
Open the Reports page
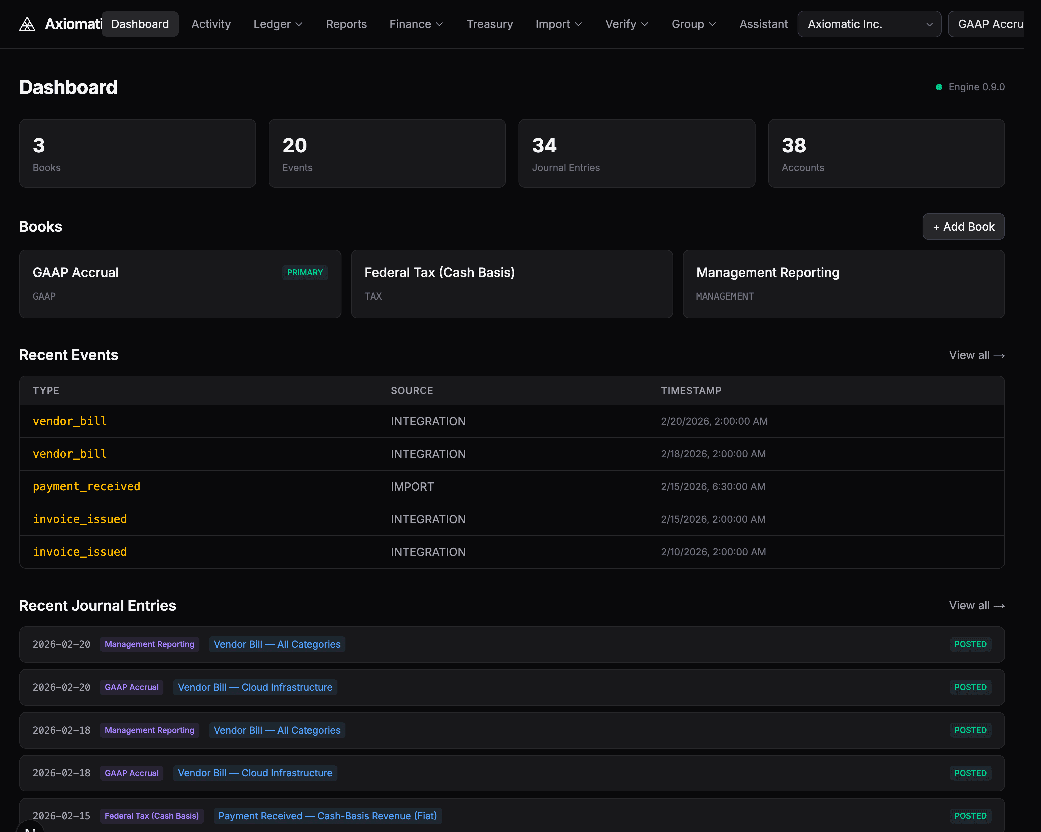click(x=346, y=24)
